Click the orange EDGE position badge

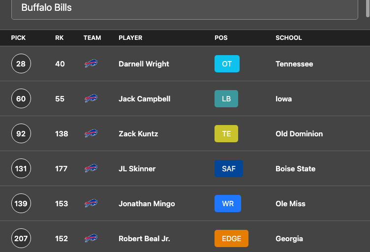click(x=231, y=238)
